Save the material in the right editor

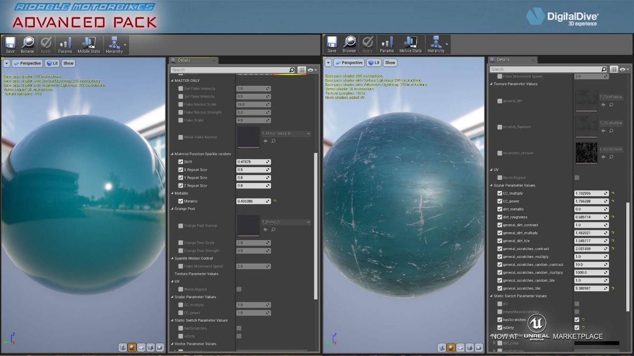tap(332, 45)
